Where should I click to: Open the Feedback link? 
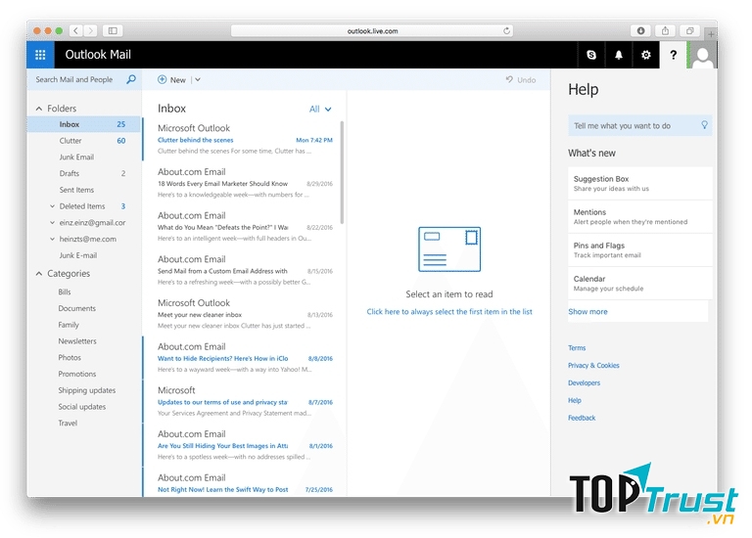[582, 418]
